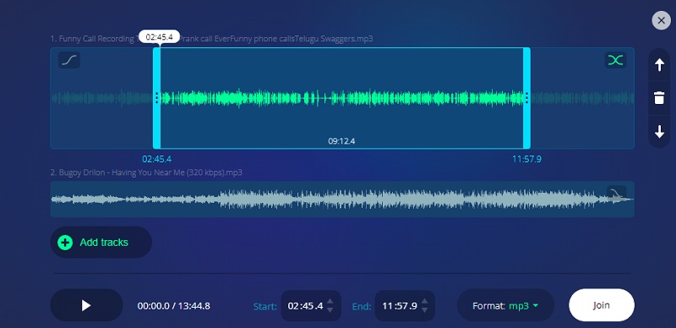Open the Format mp3 dropdown
Screen dimensions: 676x328
click(505, 305)
